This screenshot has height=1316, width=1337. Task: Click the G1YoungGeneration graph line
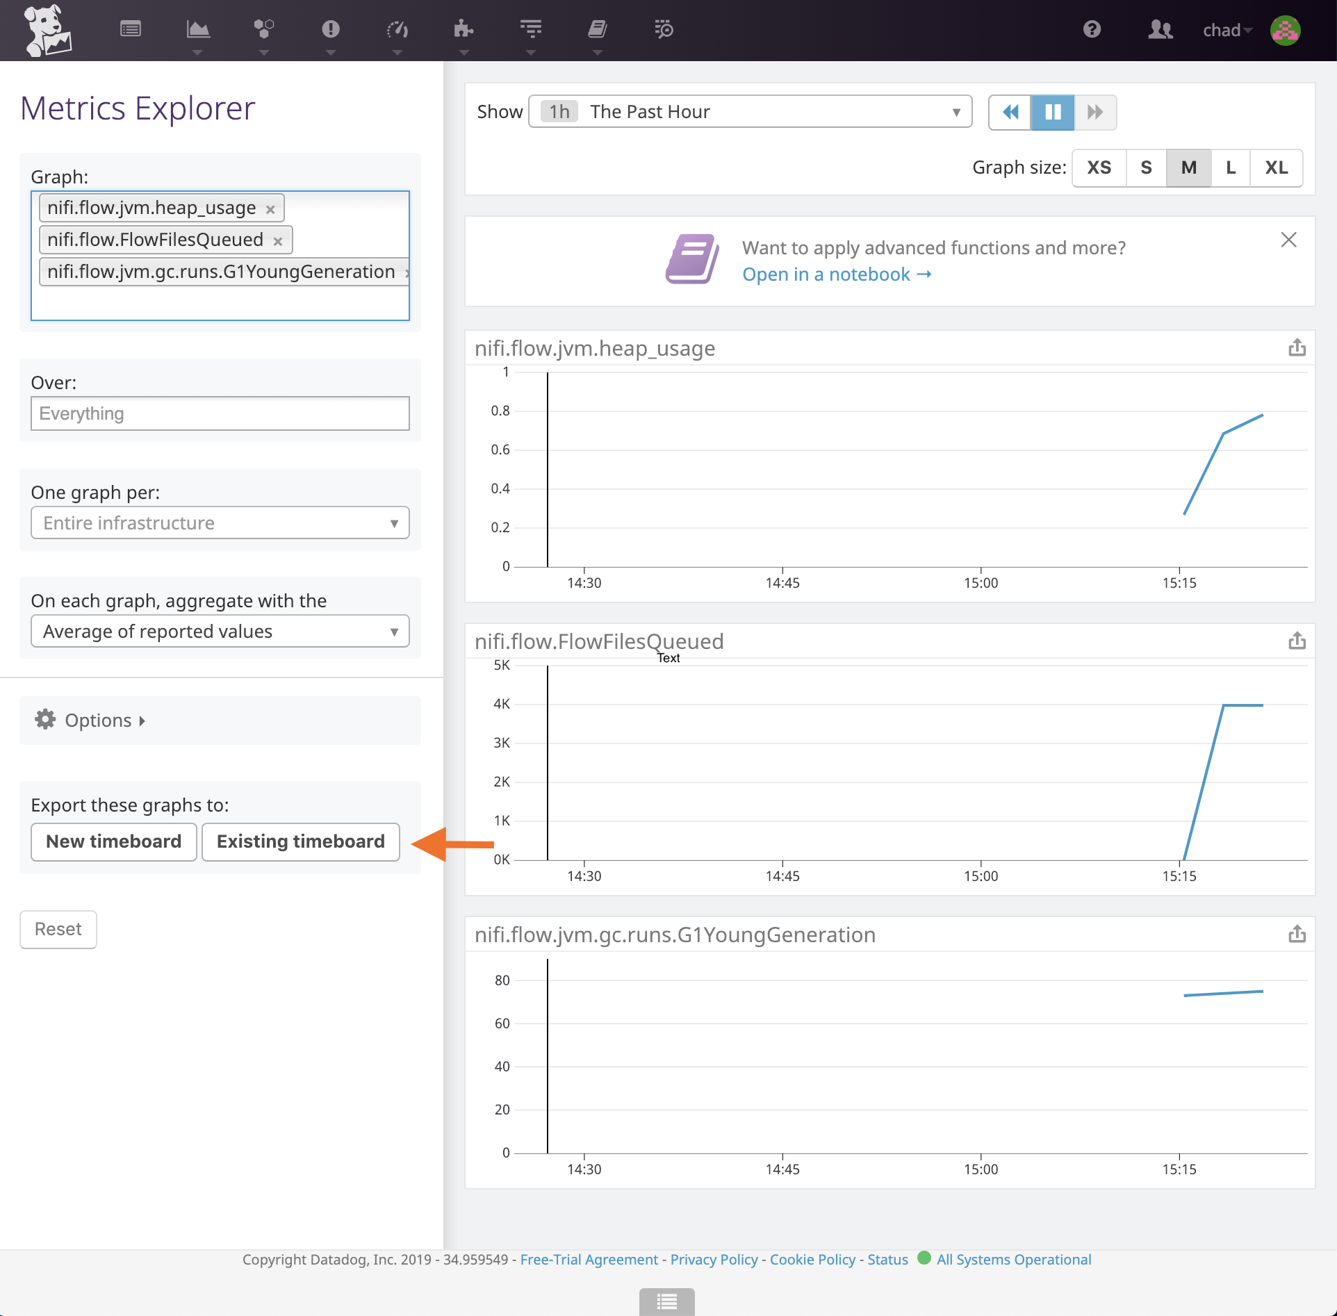click(1223, 994)
